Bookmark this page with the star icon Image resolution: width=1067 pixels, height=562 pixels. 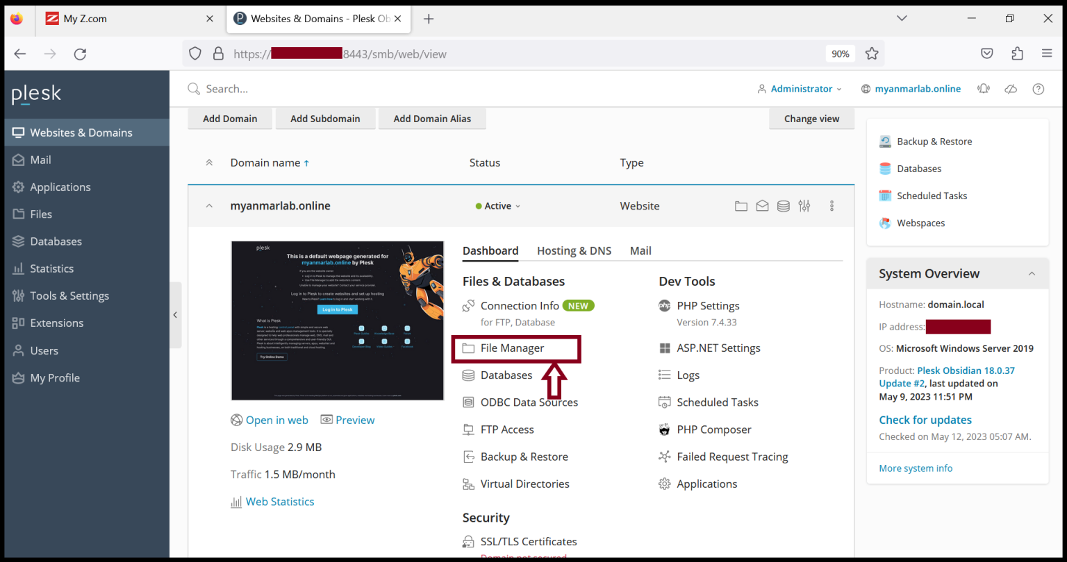point(872,53)
